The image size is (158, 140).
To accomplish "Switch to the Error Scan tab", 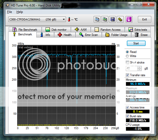I will click(x=88, y=35).
